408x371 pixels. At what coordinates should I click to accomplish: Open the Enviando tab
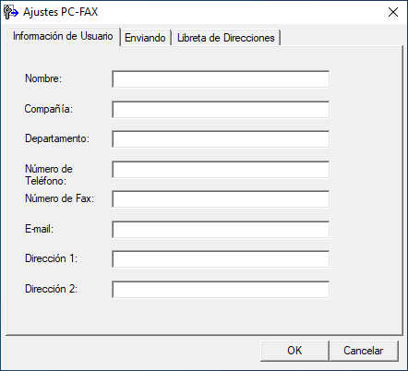coord(145,38)
